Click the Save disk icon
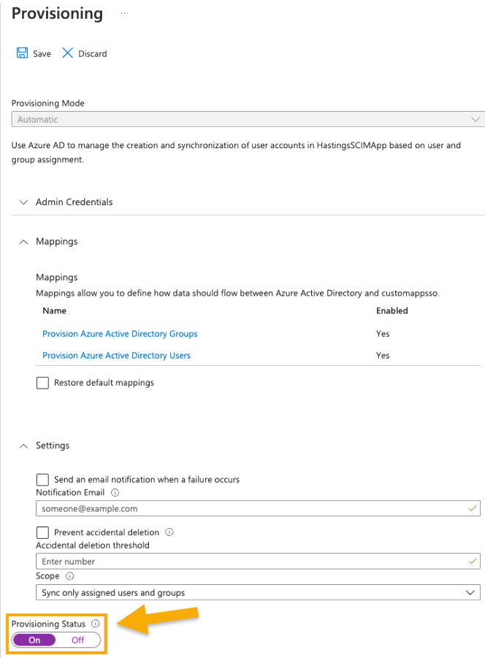This screenshot has width=485, height=658. [x=22, y=53]
